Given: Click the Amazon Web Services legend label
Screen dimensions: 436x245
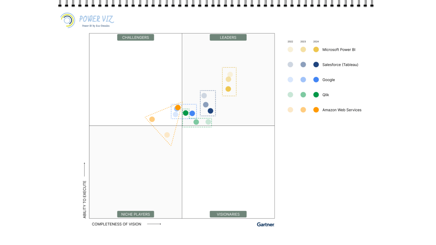Looking at the screenshot, I should coord(341,110).
